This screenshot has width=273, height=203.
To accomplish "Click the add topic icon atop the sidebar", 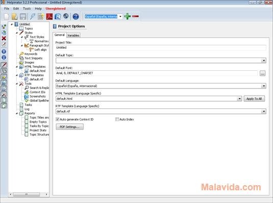I will 4,26.
